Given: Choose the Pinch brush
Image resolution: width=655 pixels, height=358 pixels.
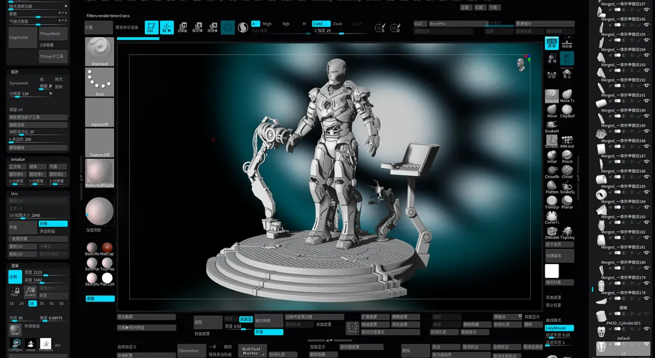Looking at the screenshot, I should tap(567, 156).
